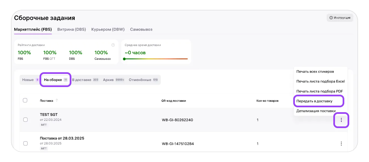Viewport: 369px width, 162px height.
Task: Select Печать всех стикеров menu item
Action: tap(315, 72)
